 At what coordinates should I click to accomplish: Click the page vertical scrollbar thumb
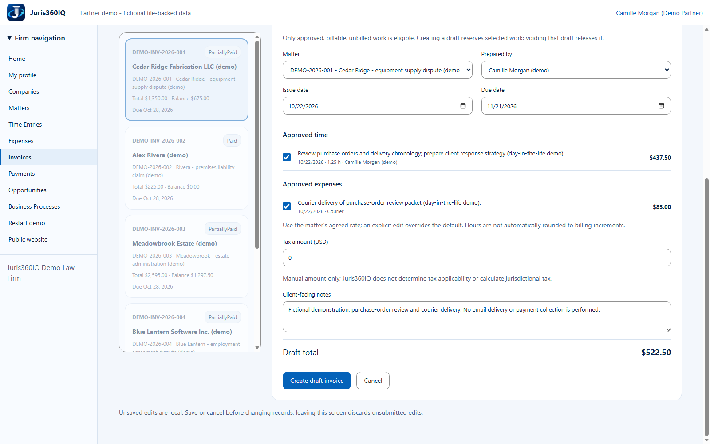706,307
